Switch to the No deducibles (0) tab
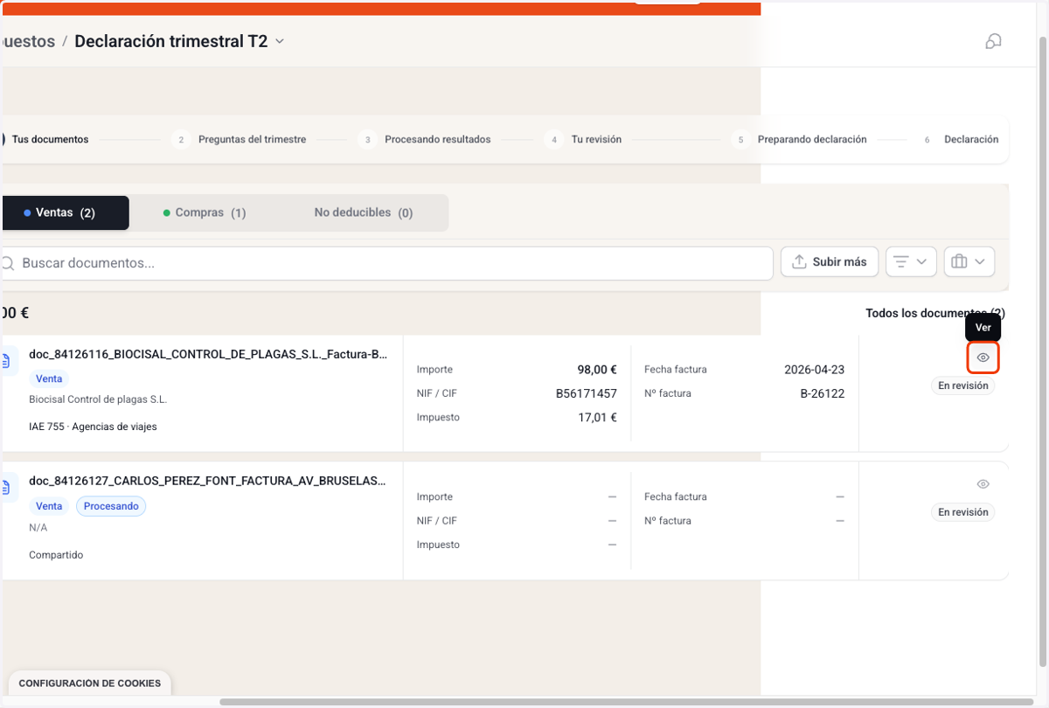 click(x=363, y=212)
